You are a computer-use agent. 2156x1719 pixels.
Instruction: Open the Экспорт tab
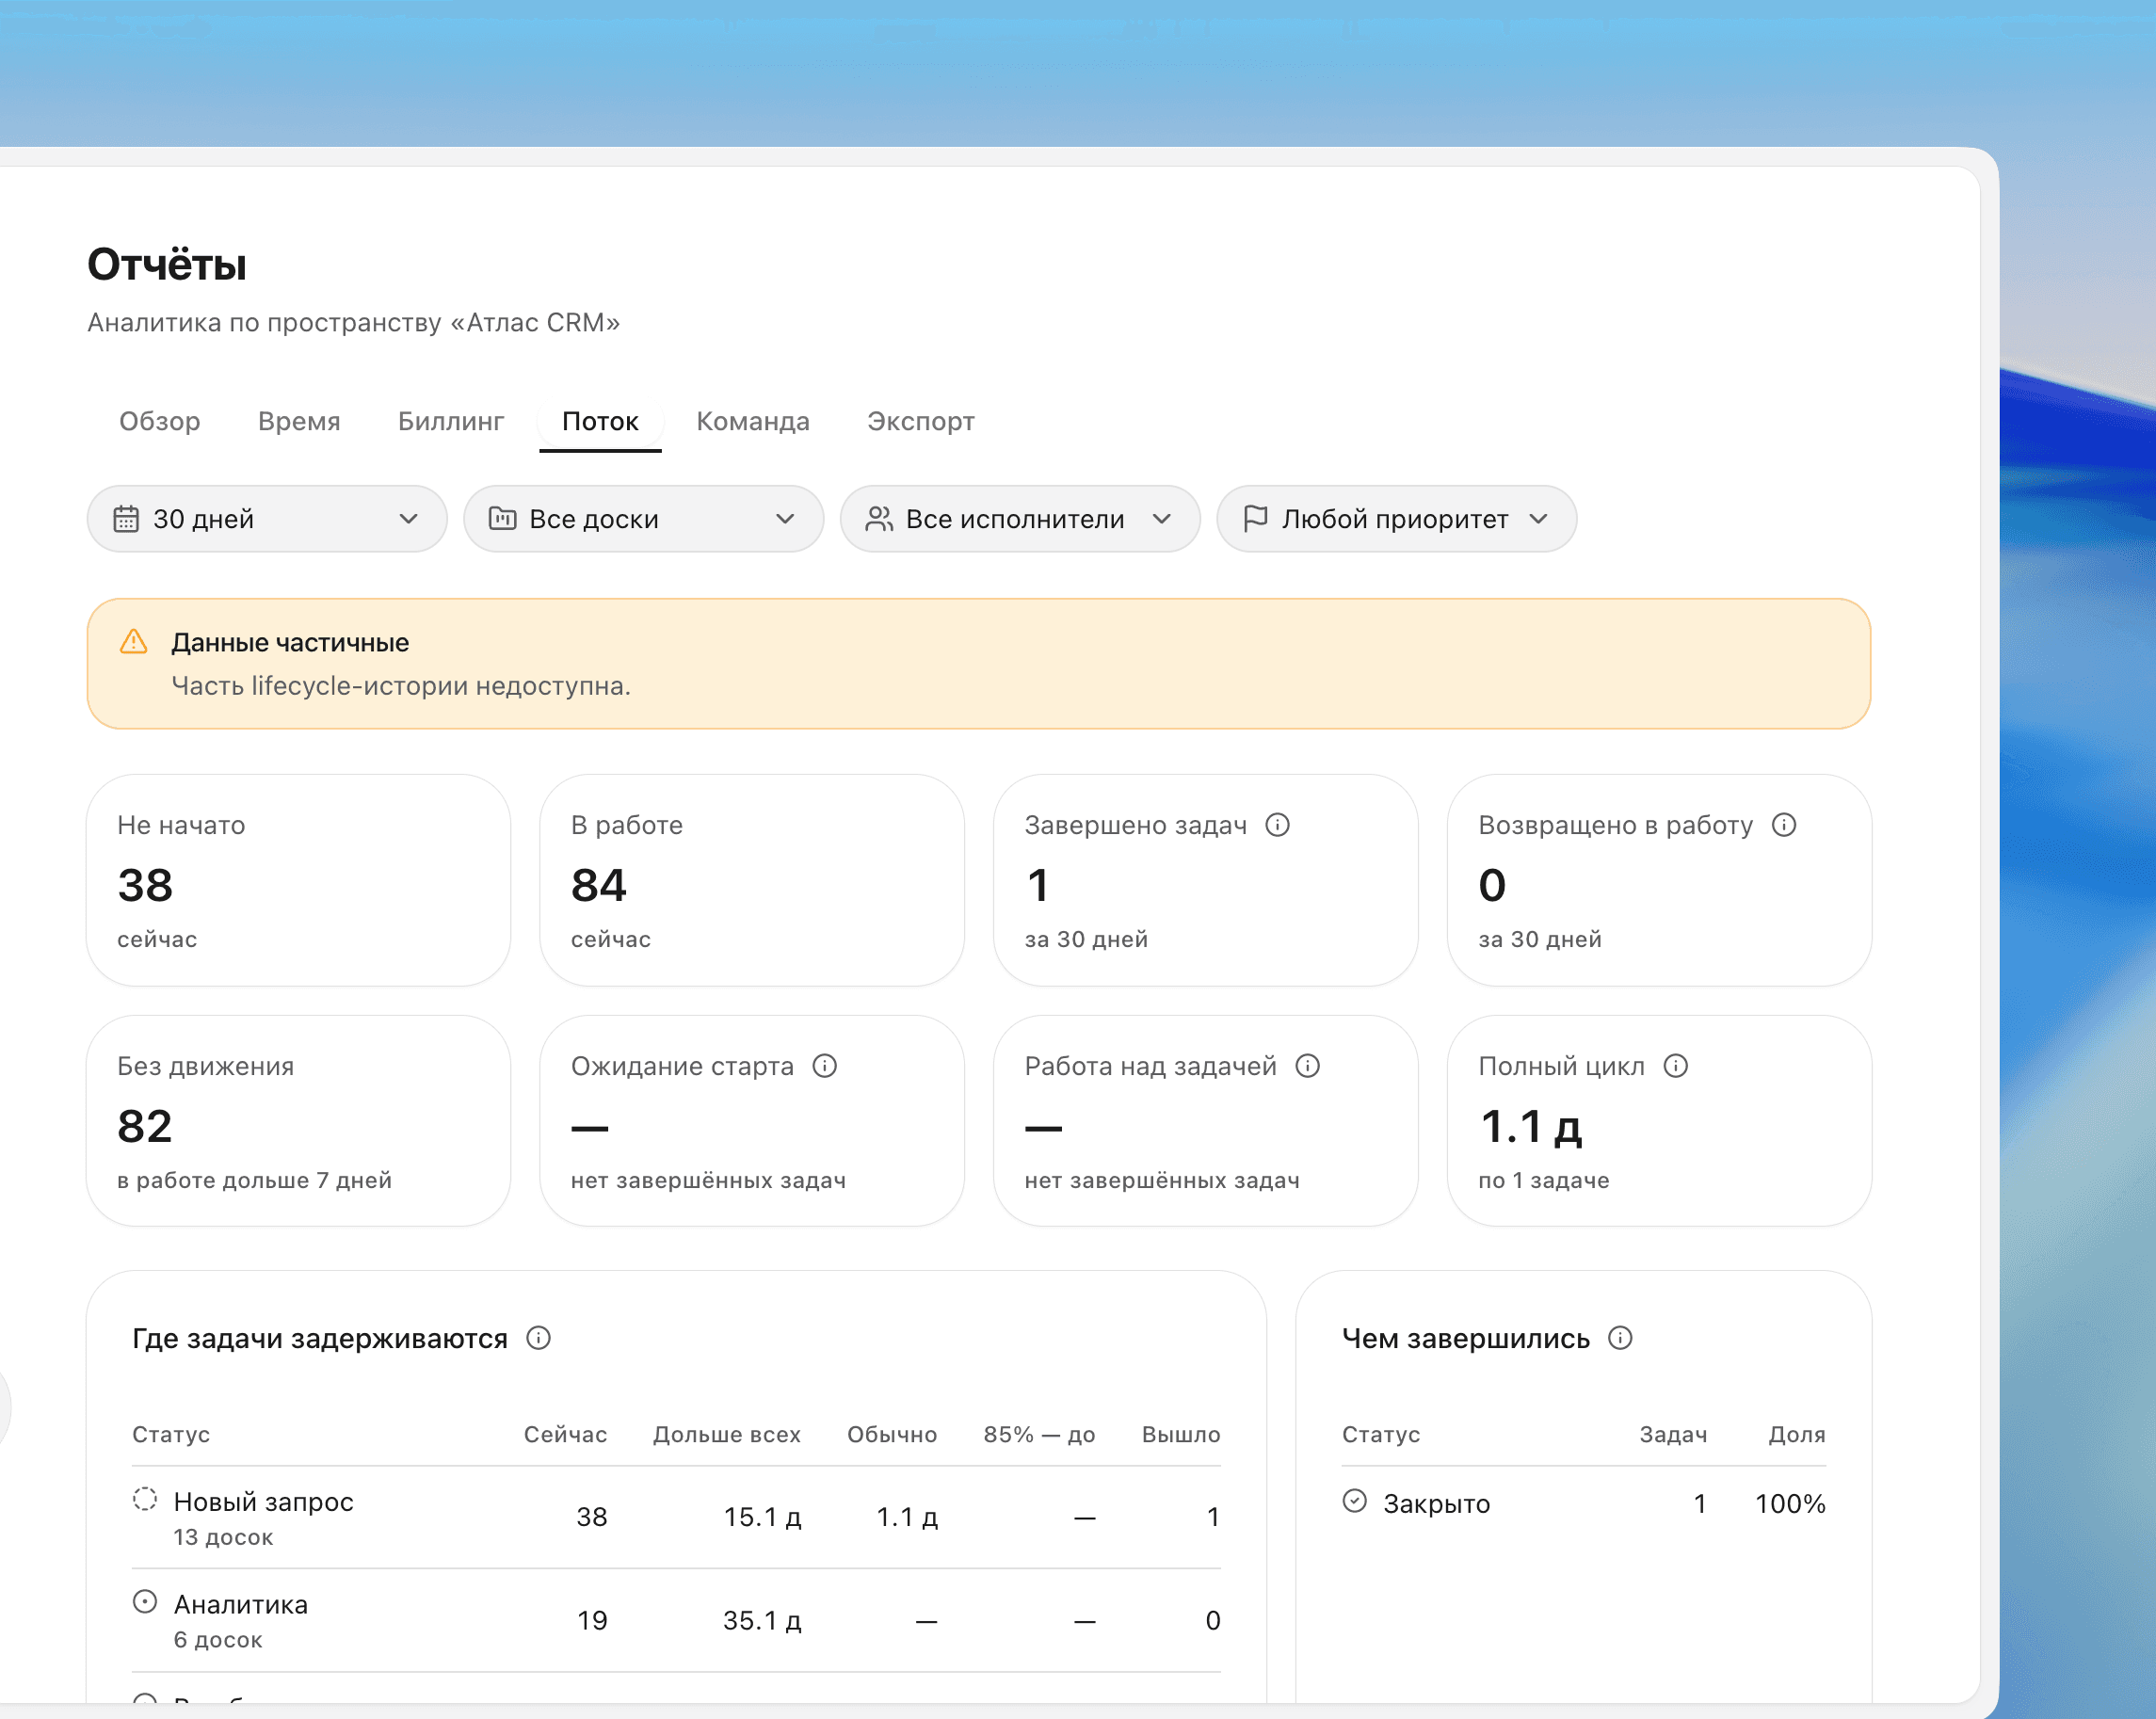click(x=921, y=421)
